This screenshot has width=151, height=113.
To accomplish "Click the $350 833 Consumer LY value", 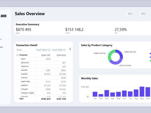I will point(61,55).
